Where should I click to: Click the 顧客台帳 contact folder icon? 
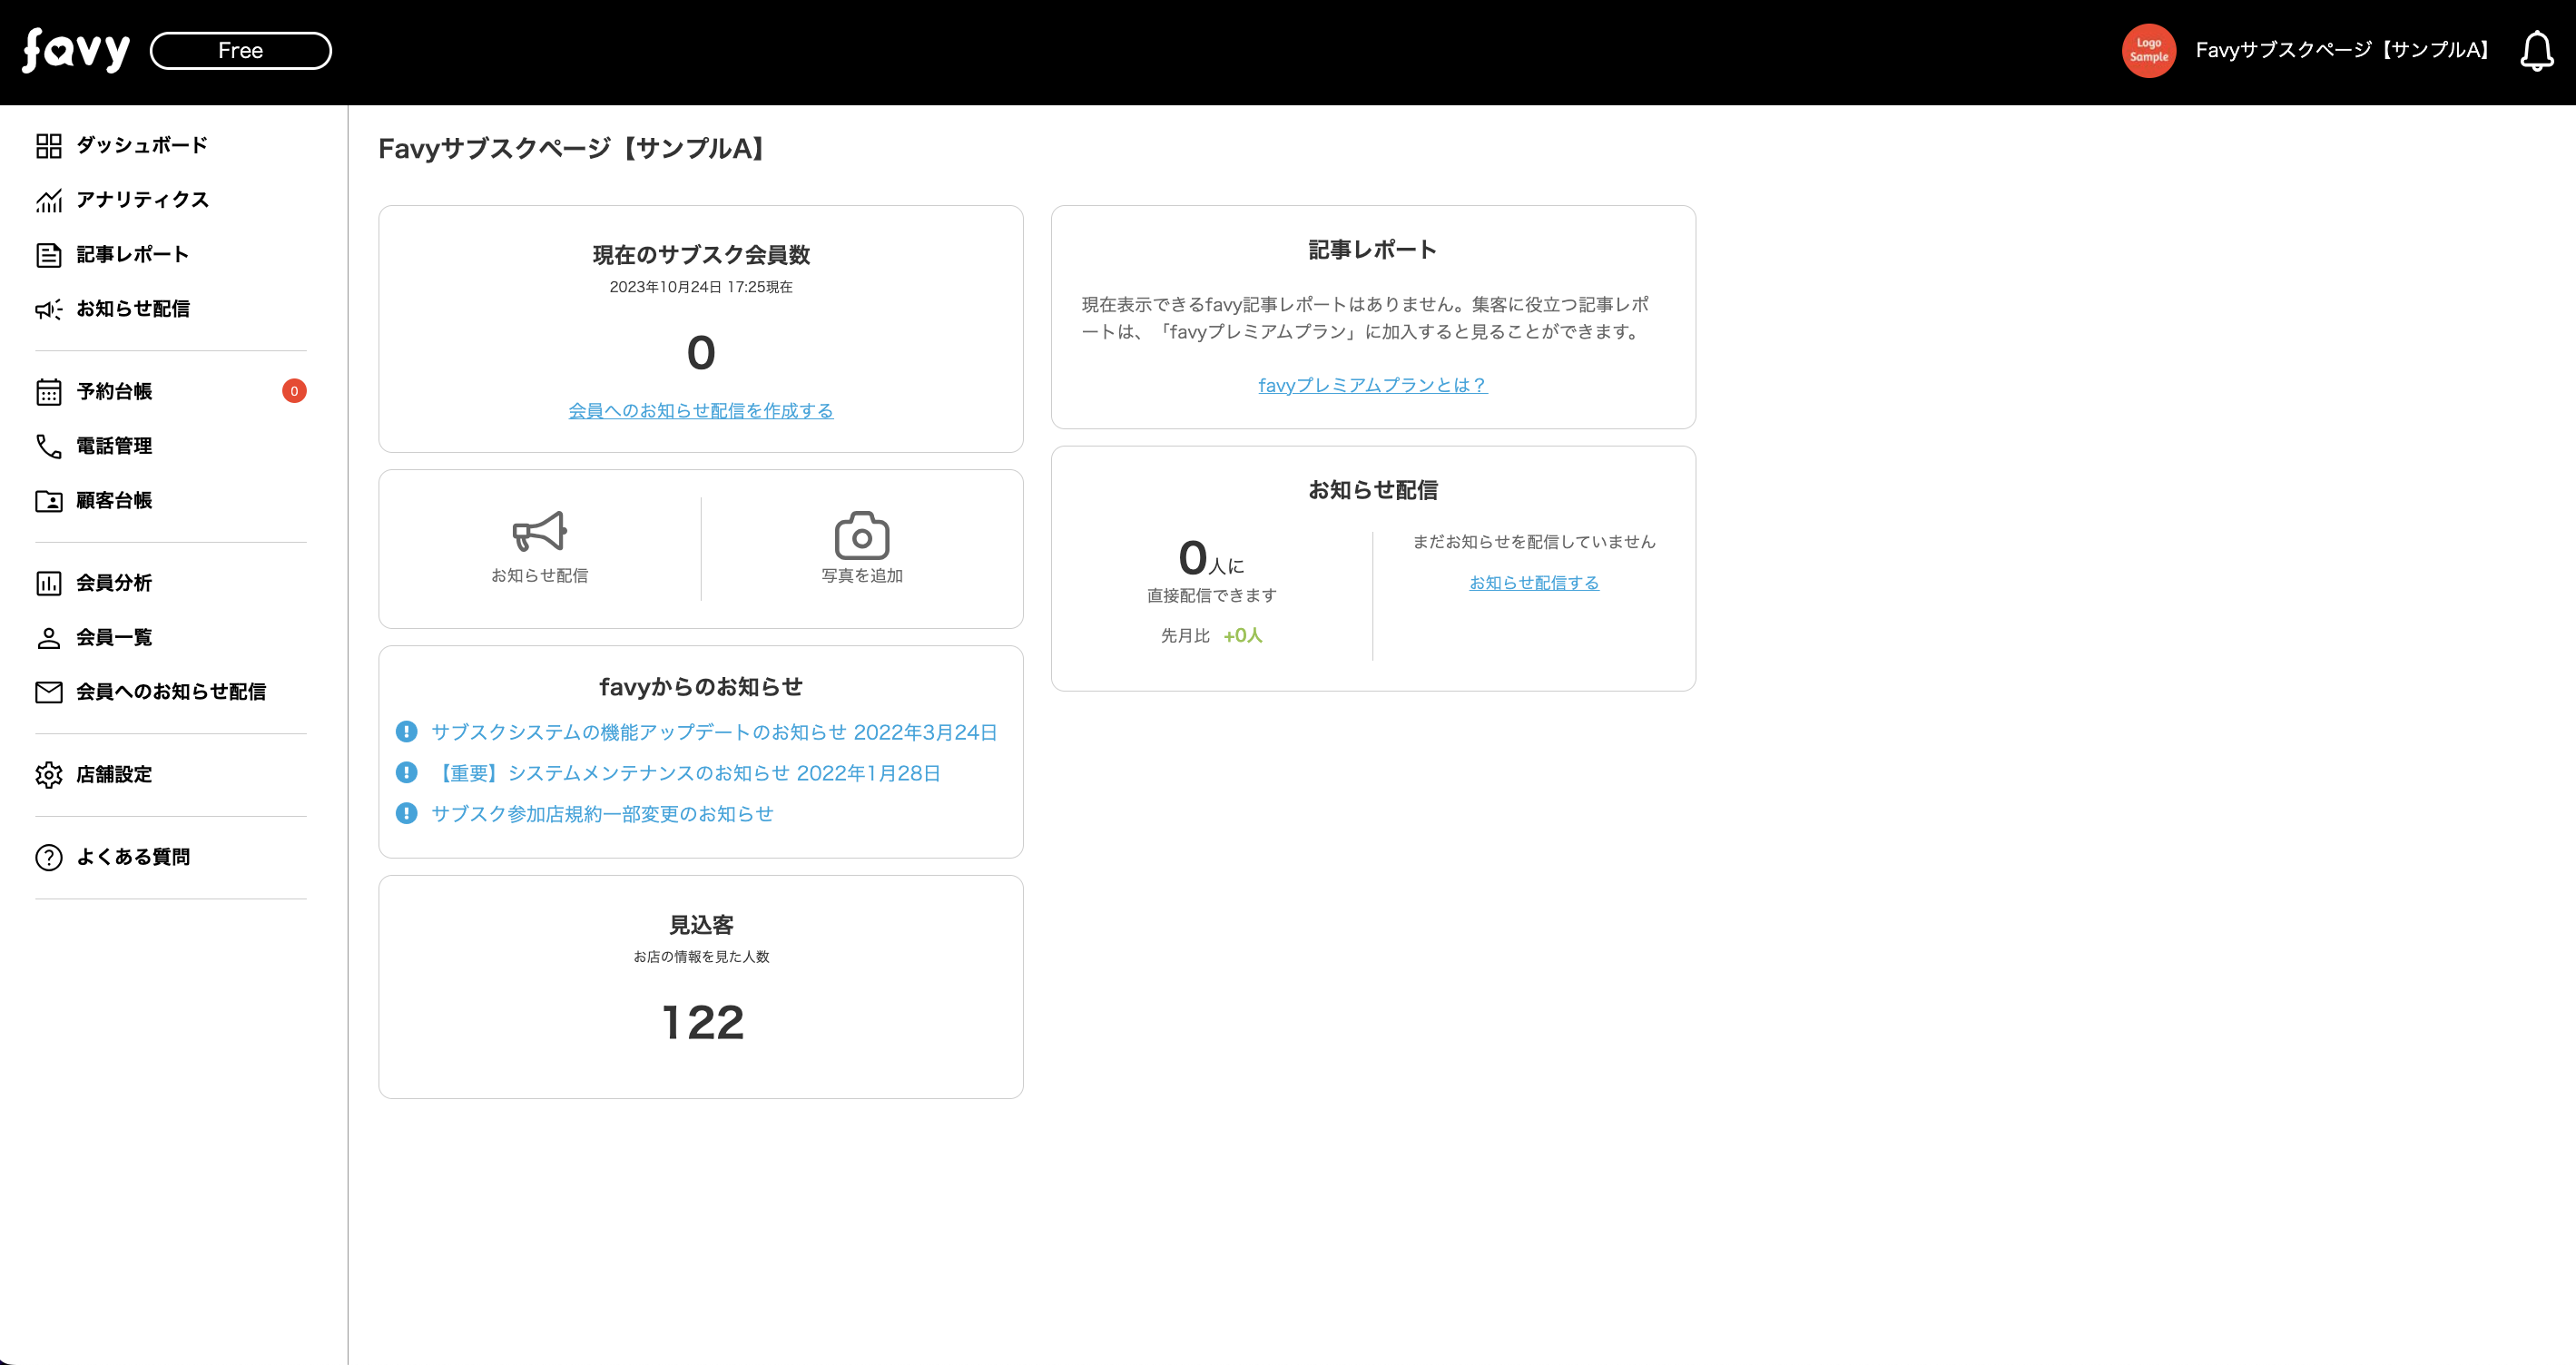point(48,501)
